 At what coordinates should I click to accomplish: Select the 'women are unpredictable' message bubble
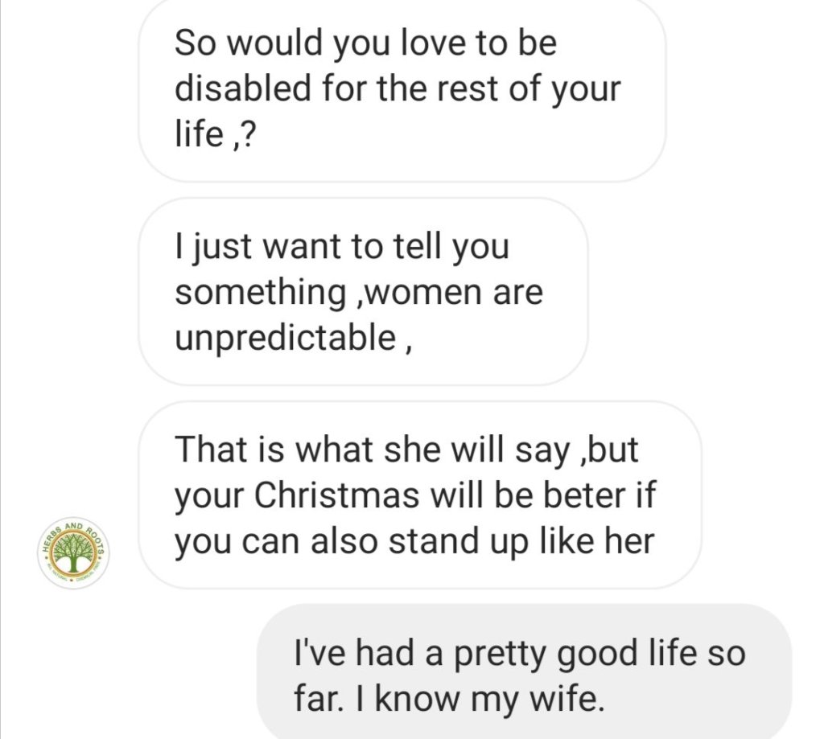coord(363,292)
